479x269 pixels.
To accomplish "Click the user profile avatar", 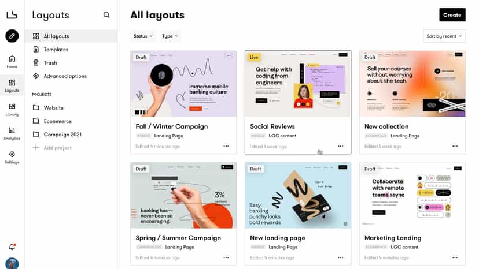I will [x=12, y=263].
